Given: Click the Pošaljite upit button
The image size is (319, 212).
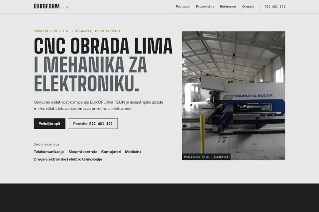Looking at the screenshot, I should pyautogui.click(x=50, y=124).
